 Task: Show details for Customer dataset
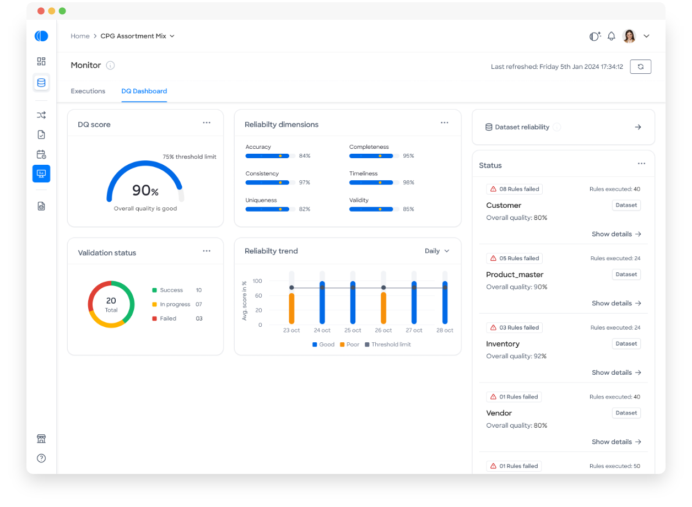(x=617, y=234)
